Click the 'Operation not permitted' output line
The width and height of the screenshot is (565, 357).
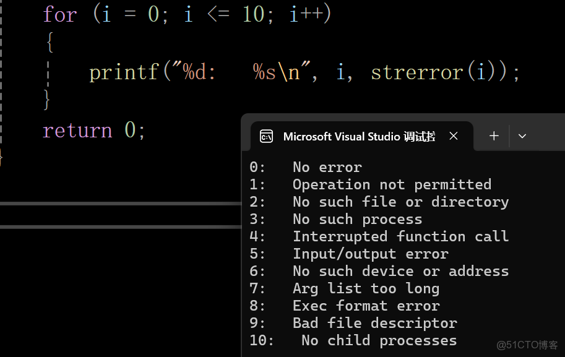(x=392, y=184)
